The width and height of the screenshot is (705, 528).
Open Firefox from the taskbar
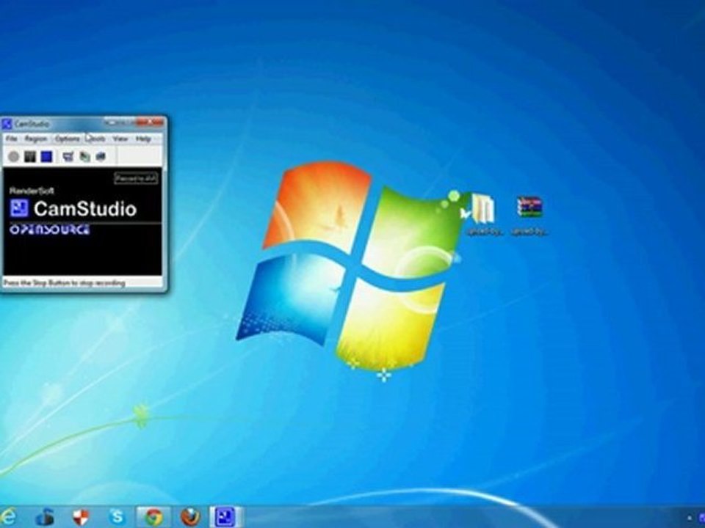190,517
